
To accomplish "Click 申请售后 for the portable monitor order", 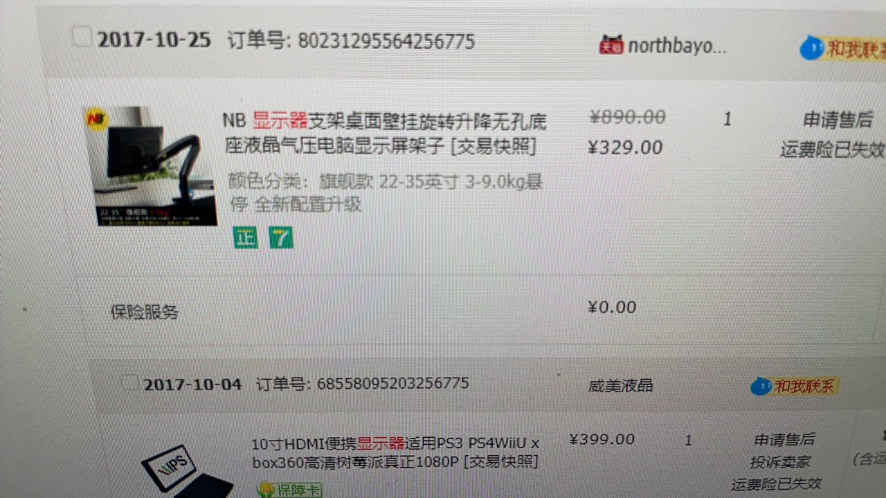I will click(x=784, y=439).
